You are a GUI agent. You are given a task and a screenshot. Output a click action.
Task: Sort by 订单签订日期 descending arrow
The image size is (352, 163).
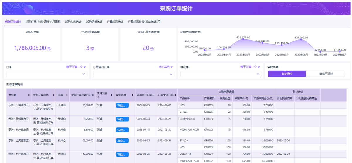(154, 95)
